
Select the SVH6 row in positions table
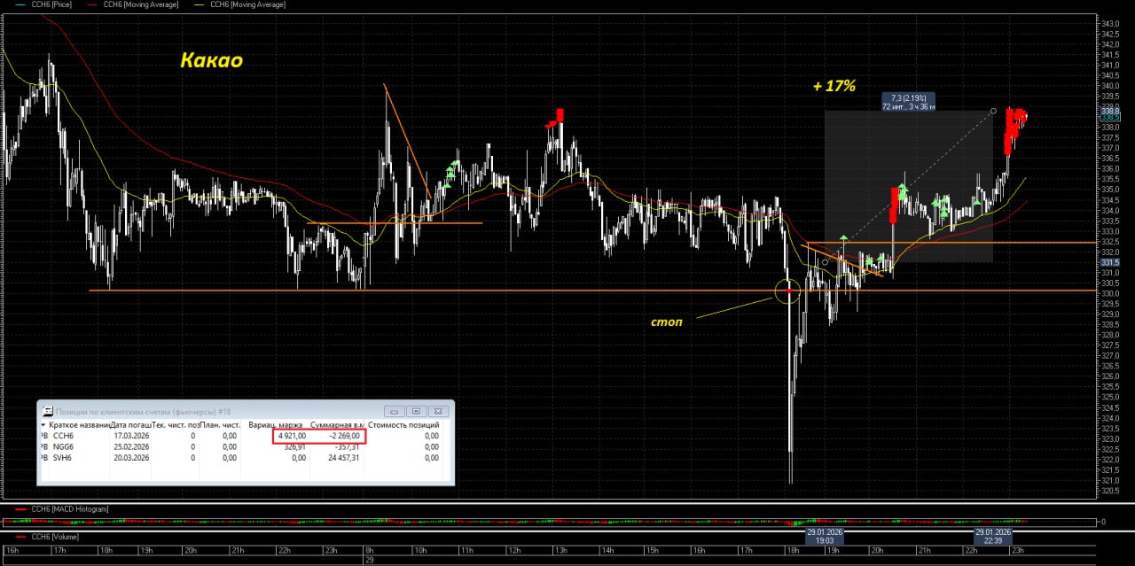point(244,458)
